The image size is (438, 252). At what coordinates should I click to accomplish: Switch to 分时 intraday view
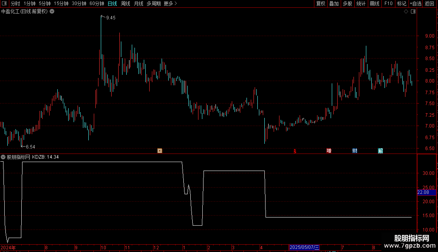tap(16, 3)
